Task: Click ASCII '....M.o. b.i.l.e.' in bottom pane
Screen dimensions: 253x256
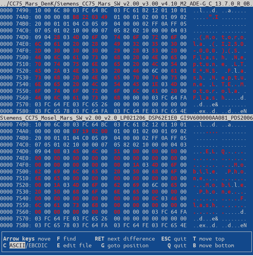Action: (219, 185)
